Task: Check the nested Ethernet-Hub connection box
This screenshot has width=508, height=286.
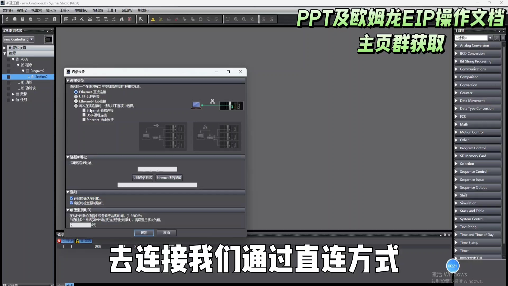Action: click(x=84, y=120)
